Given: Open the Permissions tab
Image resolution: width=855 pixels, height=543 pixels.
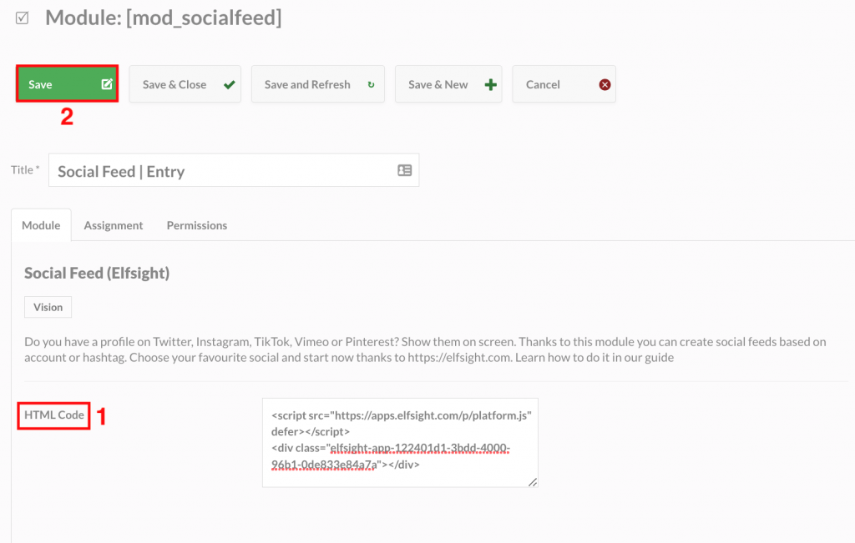Looking at the screenshot, I should tap(197, 225).
